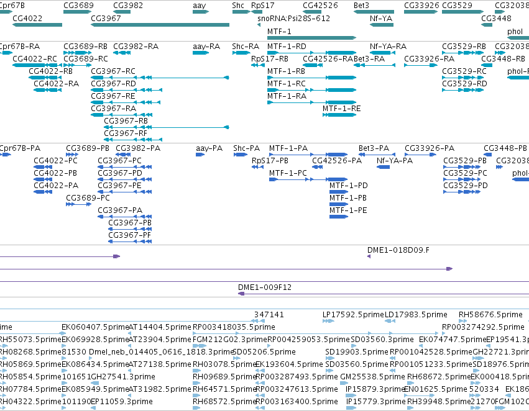
Task: Click the CG4022 gene label
Action: pyautogui.click(x=27, y=18)
